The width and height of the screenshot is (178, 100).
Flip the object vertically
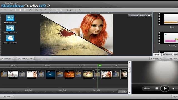point(76,10)
